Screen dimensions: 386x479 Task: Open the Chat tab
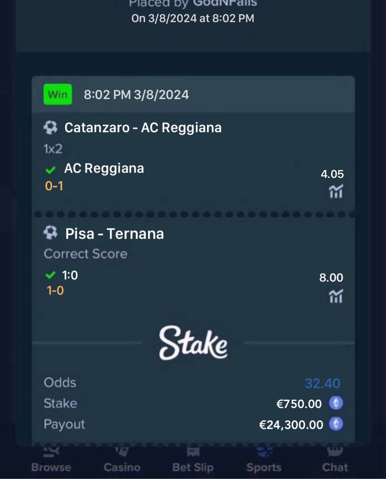pos(335,460)
